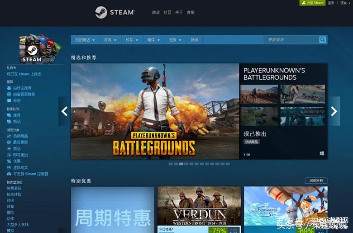This screenshot has height=233, width=353.
Task: Open 社区 in top navigation
Action: pyautogui.click(x=167, y=12)
